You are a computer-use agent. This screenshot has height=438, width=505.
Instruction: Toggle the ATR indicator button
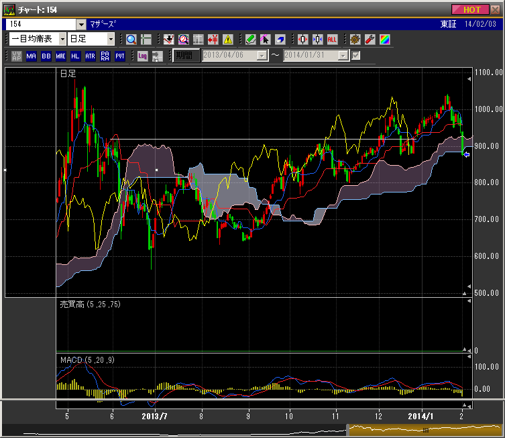pos(91,56)
